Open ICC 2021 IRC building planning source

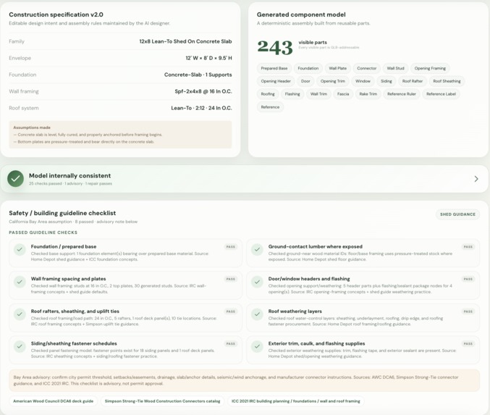295,401
